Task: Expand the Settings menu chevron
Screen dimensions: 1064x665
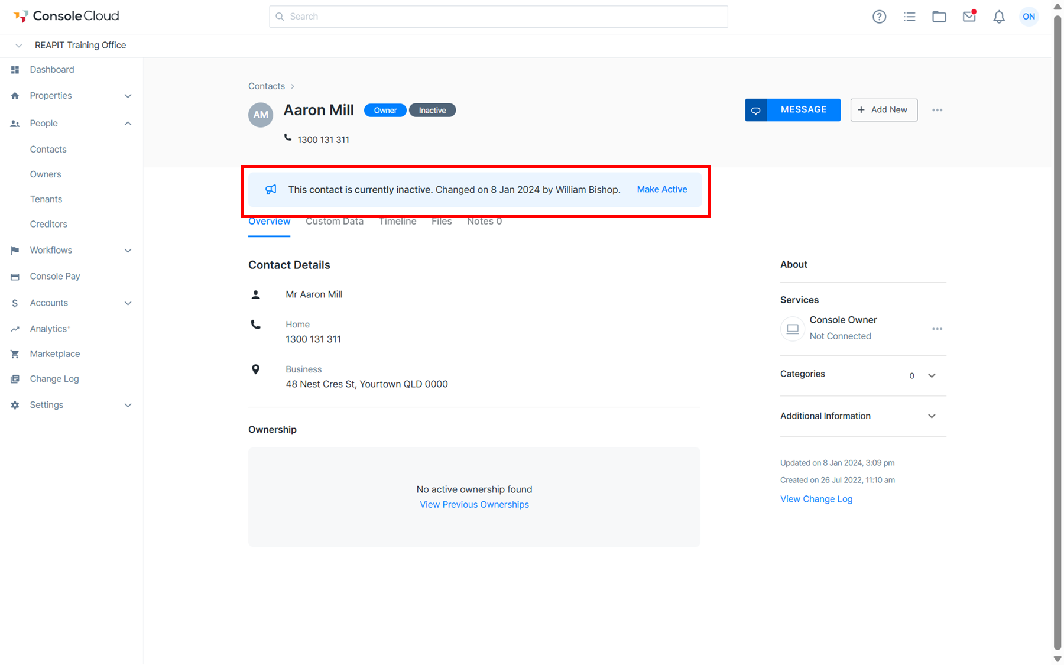Action: pos(128,405)
